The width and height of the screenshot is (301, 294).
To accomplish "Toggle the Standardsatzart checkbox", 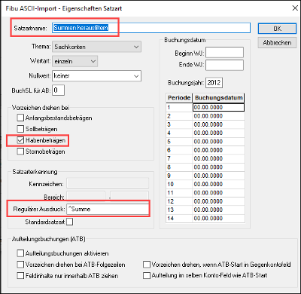I will pos(70,222).
